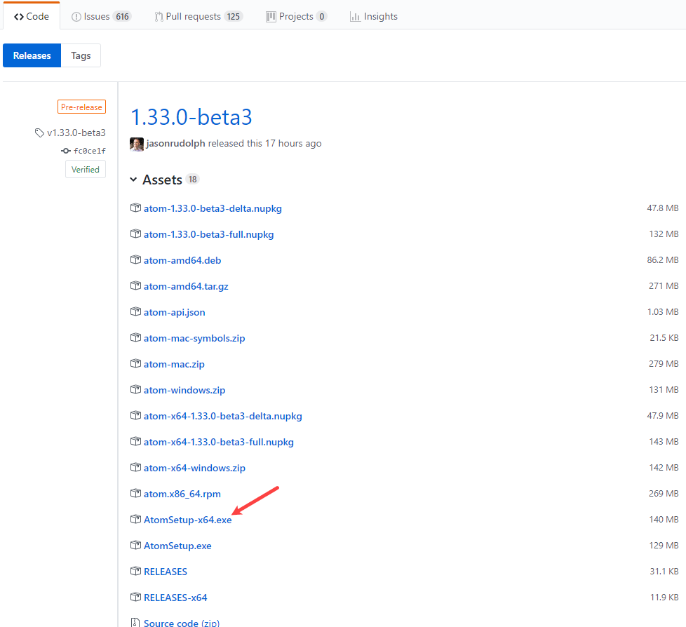Click package icon next to AtomSetup.exe

pyautogui.click(x=135, y=545)
